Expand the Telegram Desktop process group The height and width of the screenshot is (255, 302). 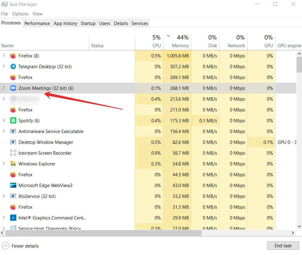pos(4,66)
